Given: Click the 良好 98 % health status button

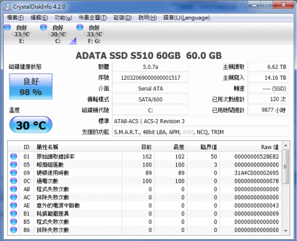Looking at the screenshot, I should (x=31, y=87).
